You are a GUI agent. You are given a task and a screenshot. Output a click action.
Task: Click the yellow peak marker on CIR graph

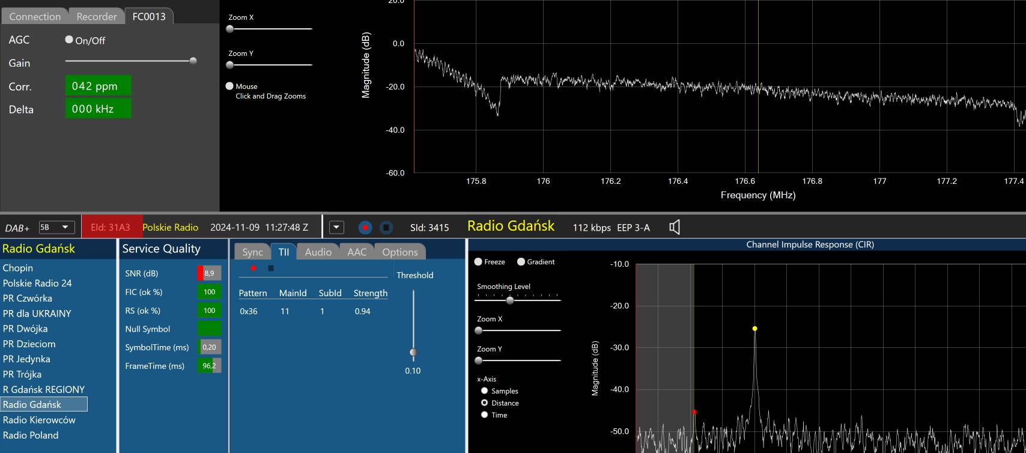point(754,329)
